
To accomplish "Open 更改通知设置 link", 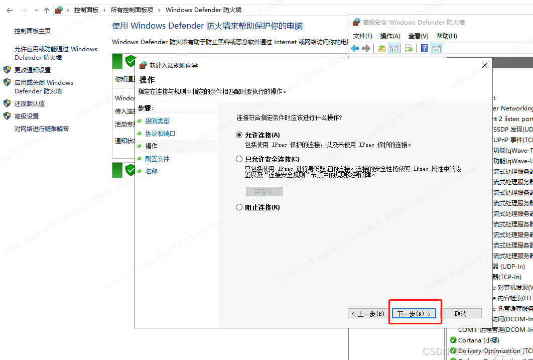I will pos(33,70).
